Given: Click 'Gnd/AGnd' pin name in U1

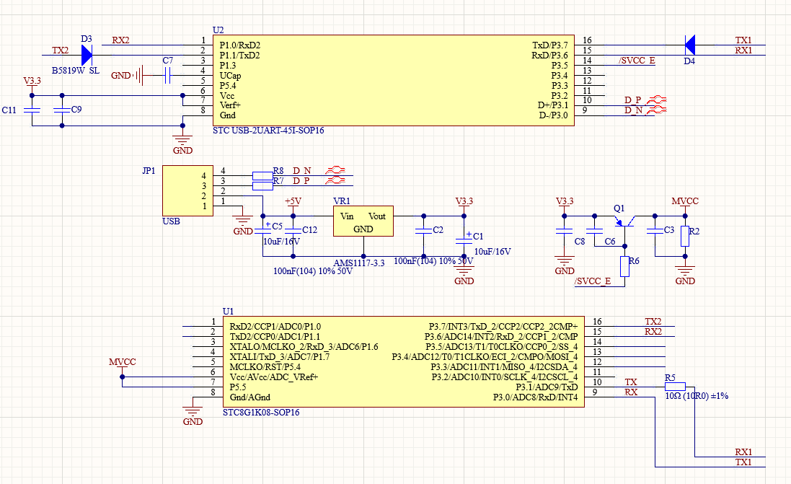Looking at the screenshot, I should click(x=249, y=397).
